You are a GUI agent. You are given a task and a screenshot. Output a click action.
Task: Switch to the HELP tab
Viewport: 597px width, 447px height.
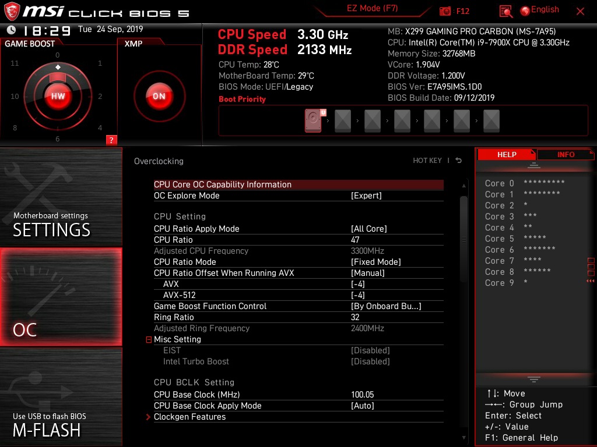507,155
